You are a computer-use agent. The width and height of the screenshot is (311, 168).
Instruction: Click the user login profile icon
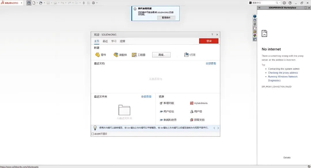coord(284,3)
